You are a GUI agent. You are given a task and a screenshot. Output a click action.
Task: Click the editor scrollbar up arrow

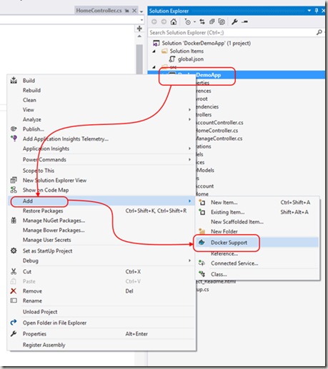139,36
